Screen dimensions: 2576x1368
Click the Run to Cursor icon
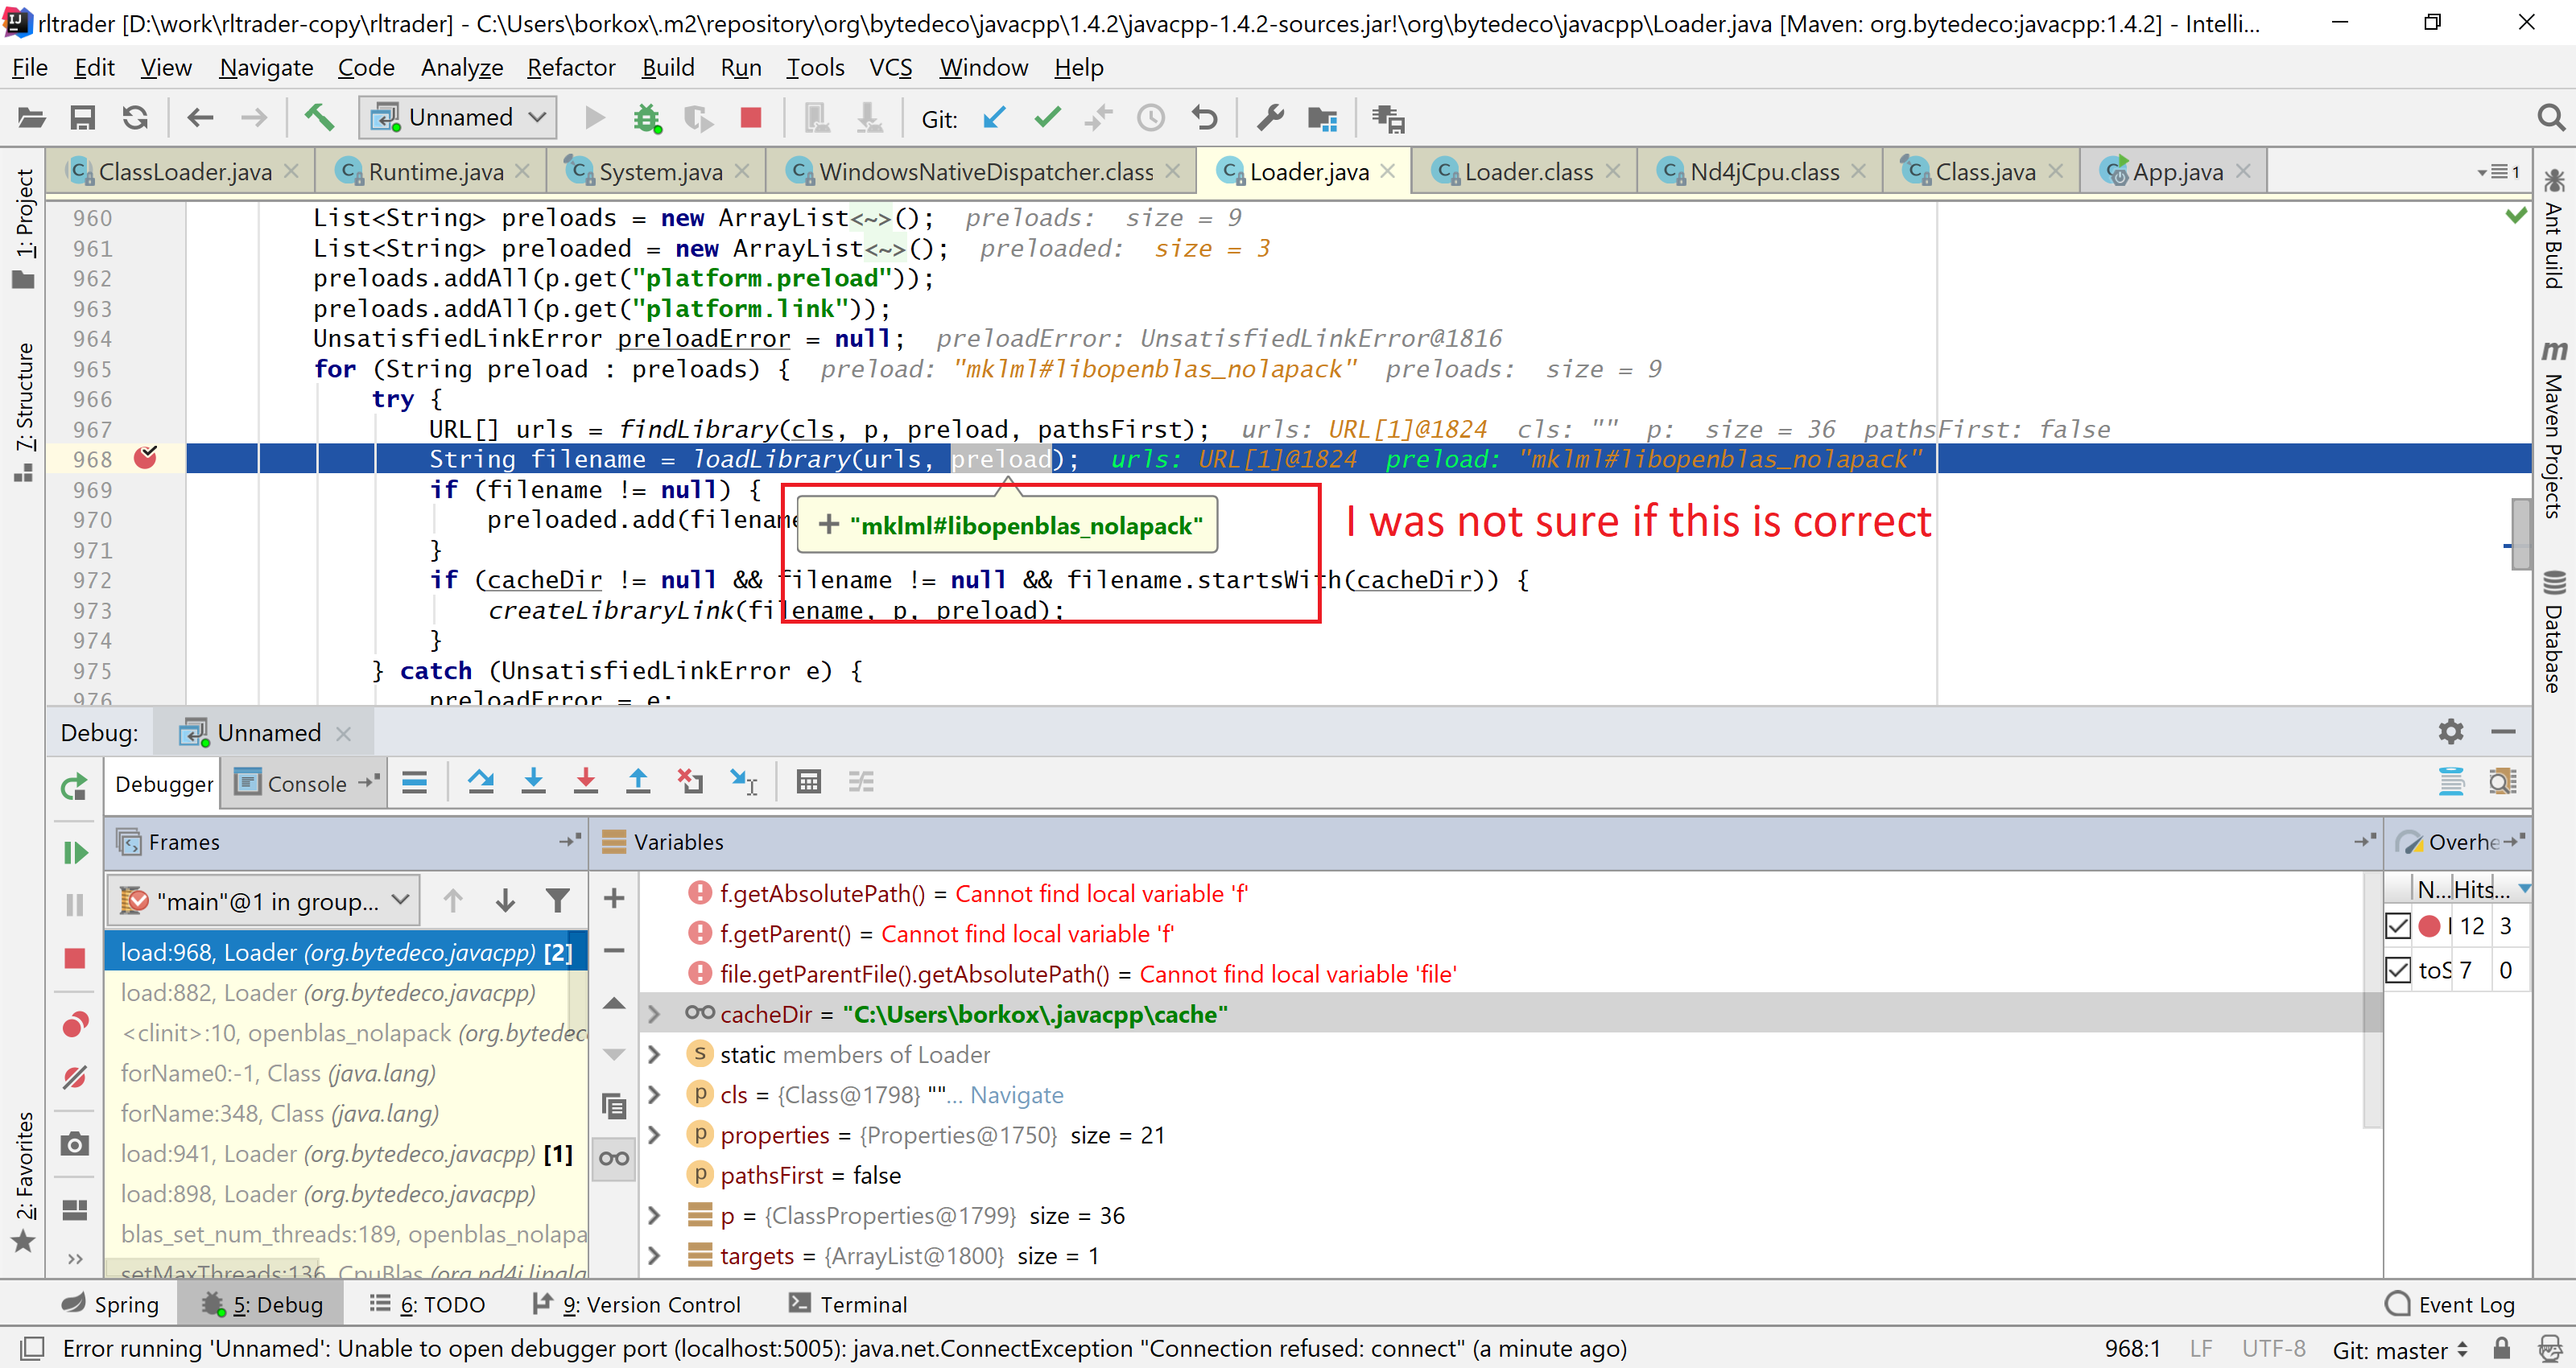tap(743, 783)
